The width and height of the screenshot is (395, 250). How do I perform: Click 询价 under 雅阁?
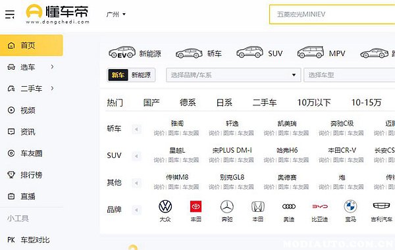click(159, 133)
